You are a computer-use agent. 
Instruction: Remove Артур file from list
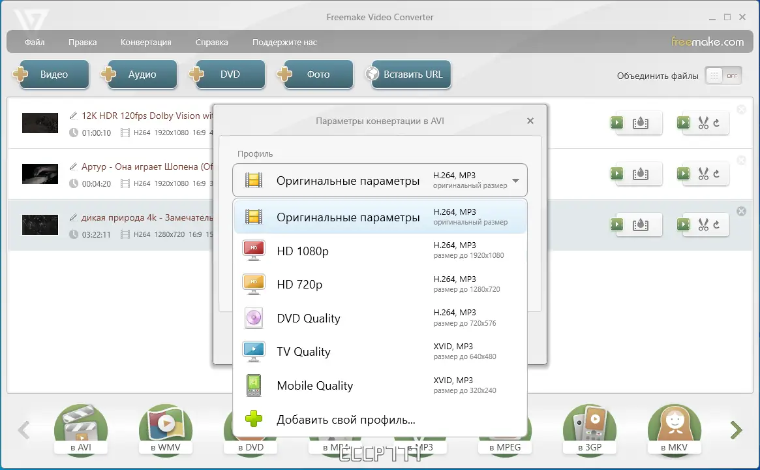click(741, 160)
